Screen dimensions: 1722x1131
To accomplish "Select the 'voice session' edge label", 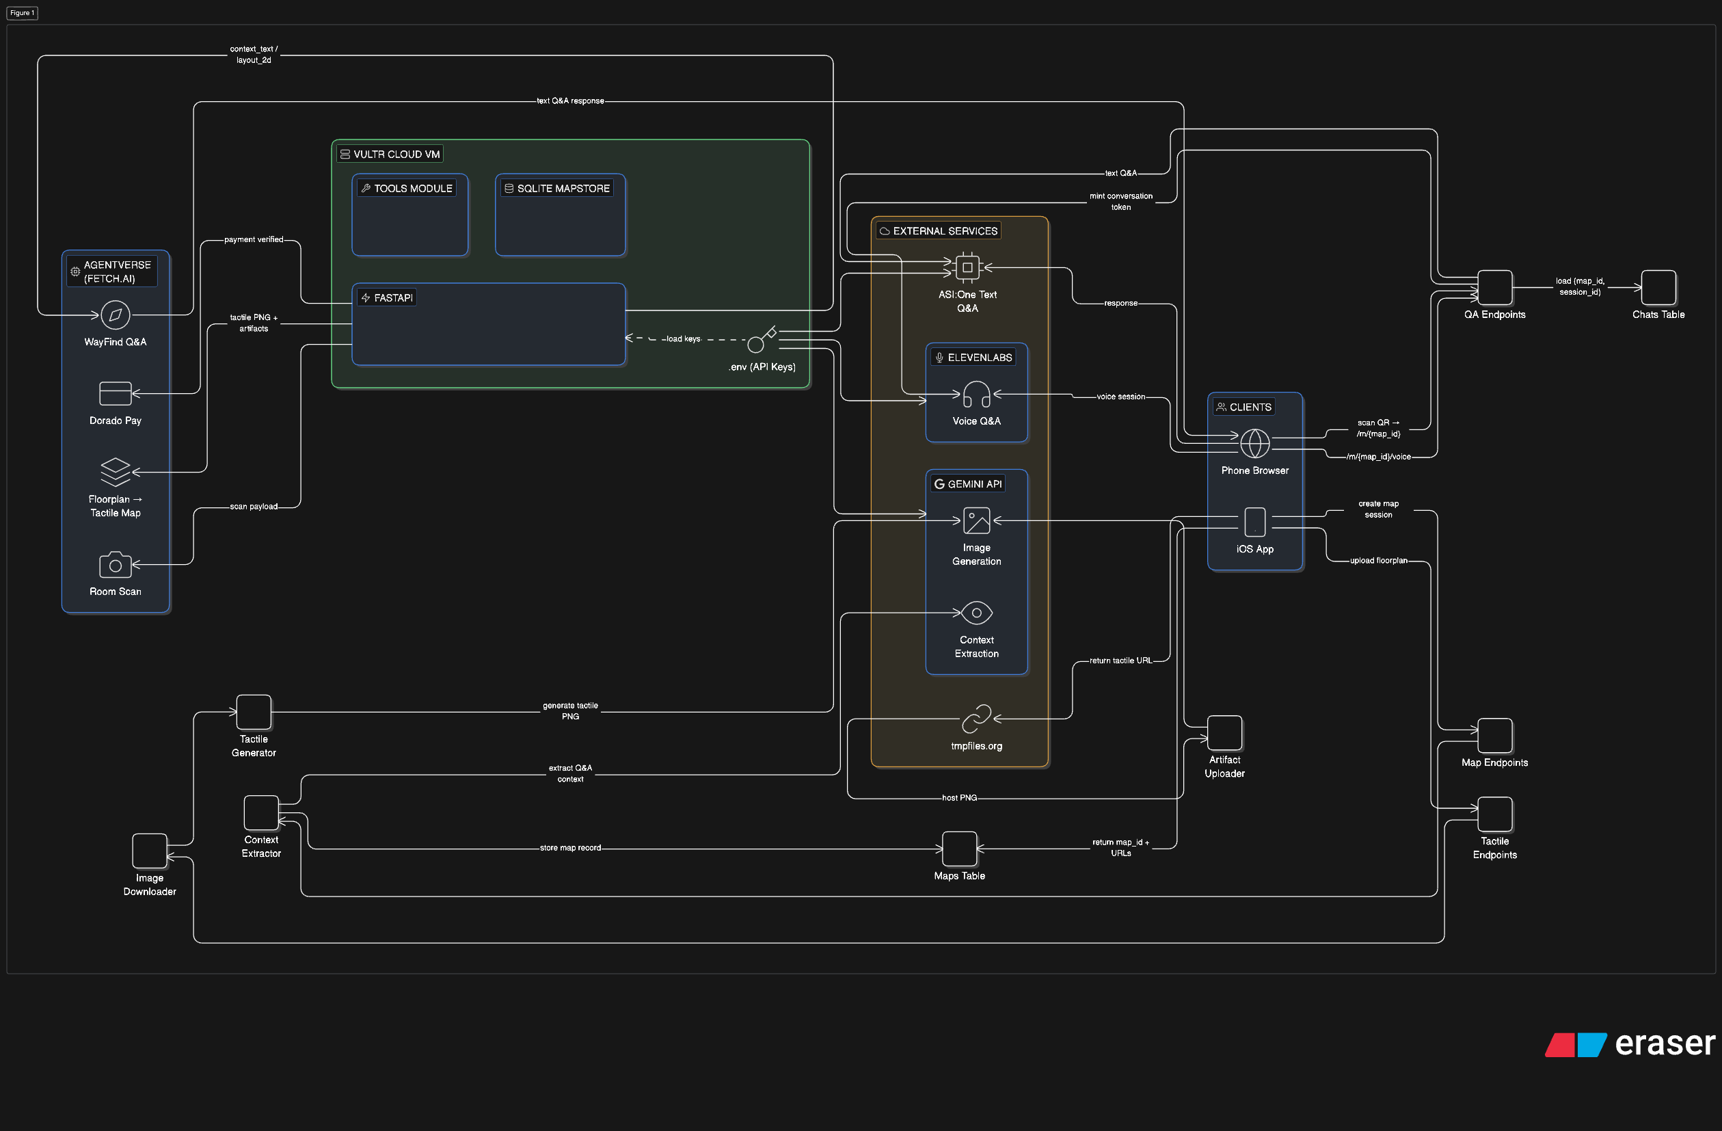I will [1120, 397].
